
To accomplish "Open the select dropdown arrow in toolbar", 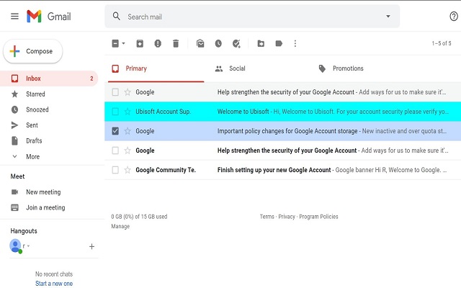I will pyautogui.click(x=123, y=43).
